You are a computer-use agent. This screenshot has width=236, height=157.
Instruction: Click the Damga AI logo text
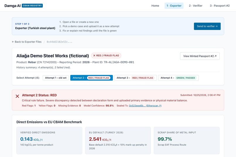(x=13, y=6)
